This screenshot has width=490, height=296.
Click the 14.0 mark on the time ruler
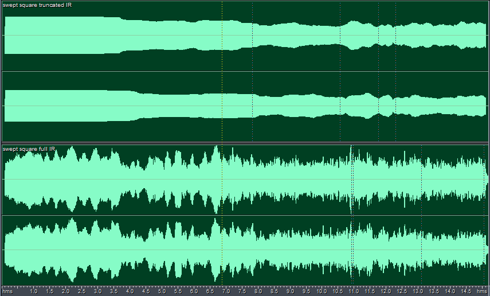[450, 291]
